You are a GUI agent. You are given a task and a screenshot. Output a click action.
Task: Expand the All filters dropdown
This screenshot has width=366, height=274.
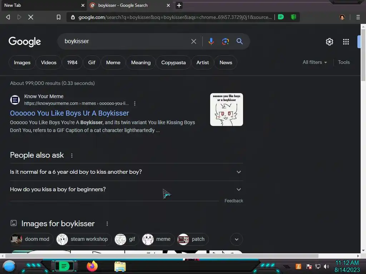click(315, 62)
